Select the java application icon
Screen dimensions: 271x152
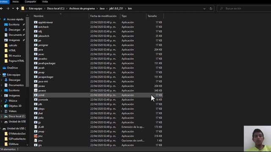tap(36, 49)
